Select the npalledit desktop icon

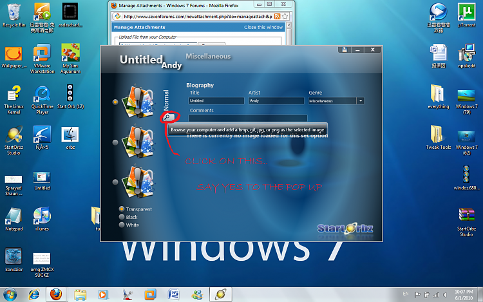click(x=466, y=56)
